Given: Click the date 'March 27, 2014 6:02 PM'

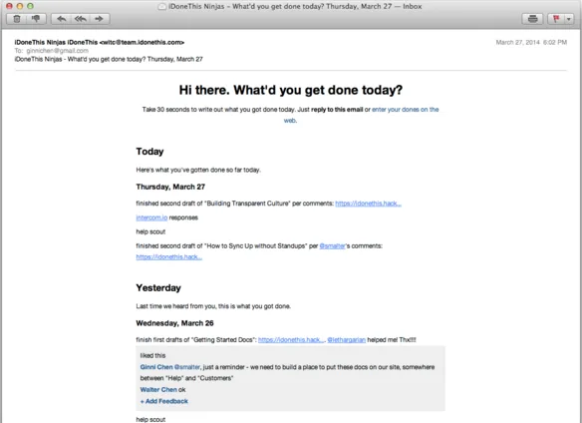Looking at the screenshot, I should pos(531,42).
